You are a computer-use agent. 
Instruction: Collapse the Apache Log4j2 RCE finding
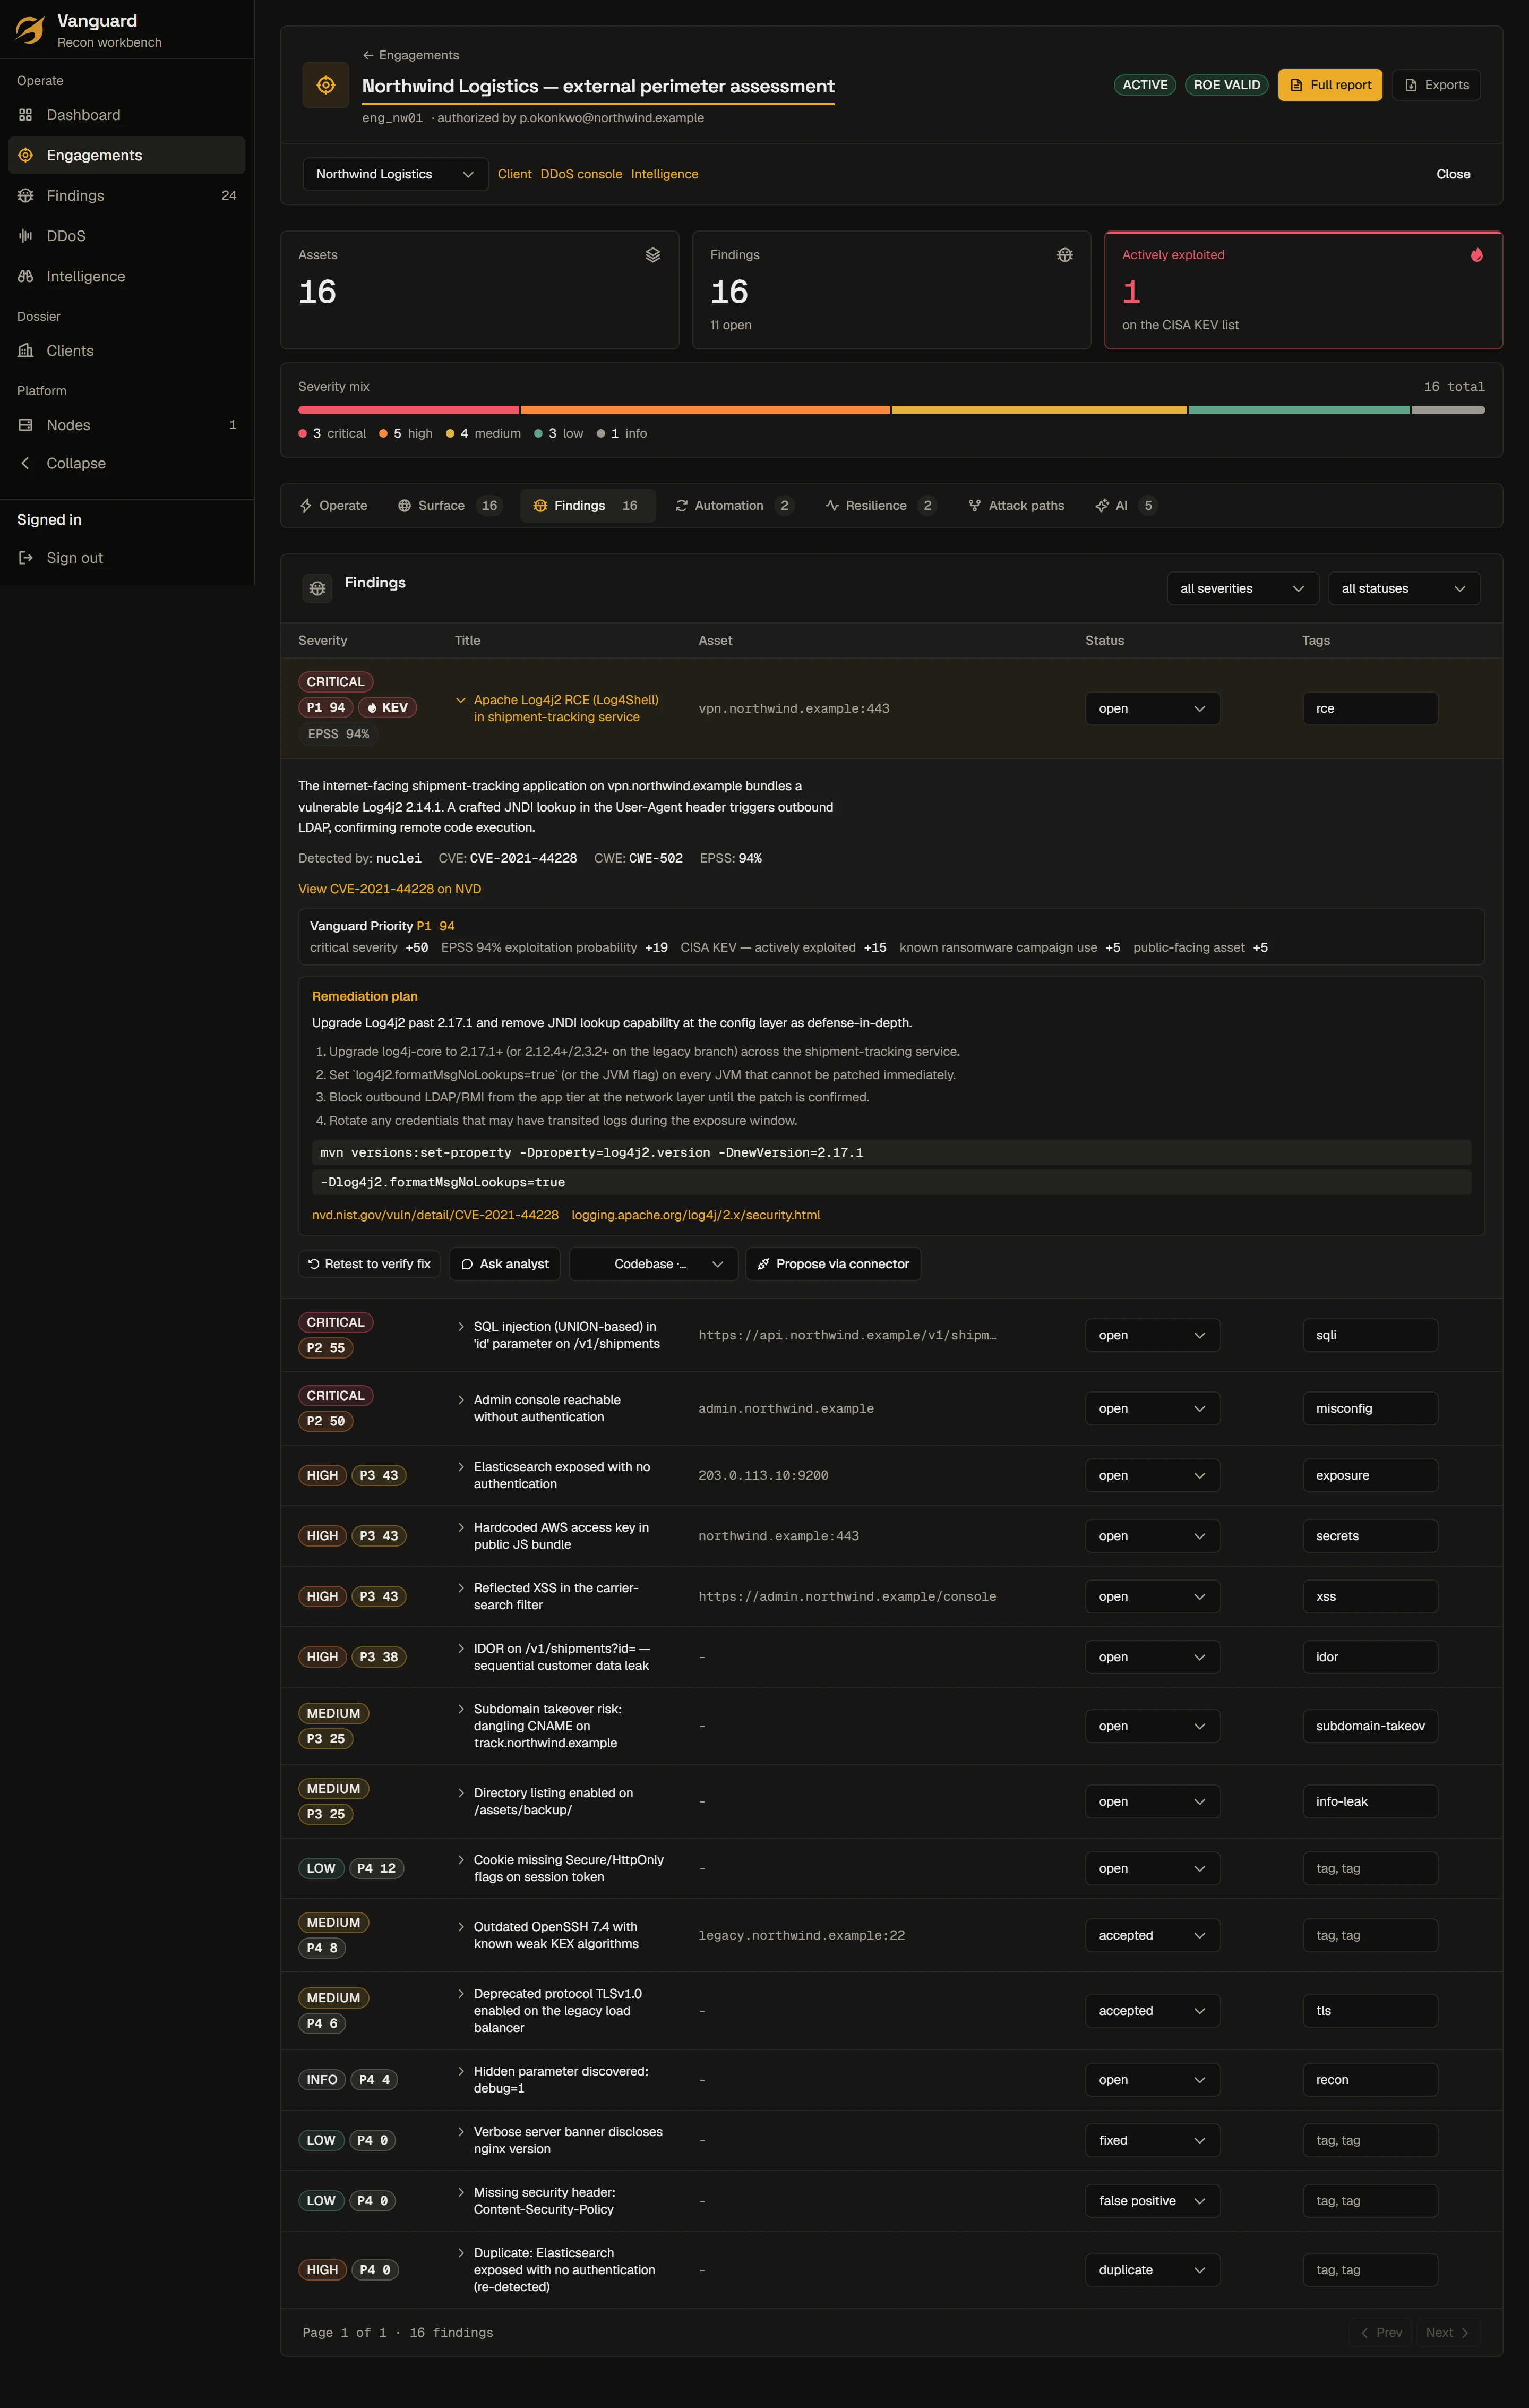click(460, 700)
